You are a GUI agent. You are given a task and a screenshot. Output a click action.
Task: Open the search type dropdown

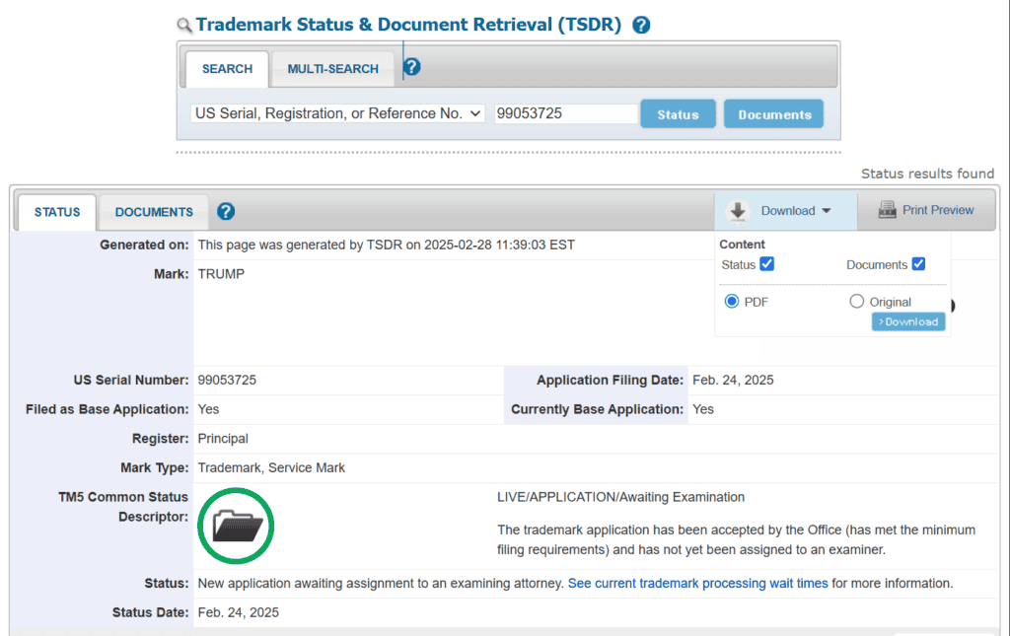click(337, 113)
